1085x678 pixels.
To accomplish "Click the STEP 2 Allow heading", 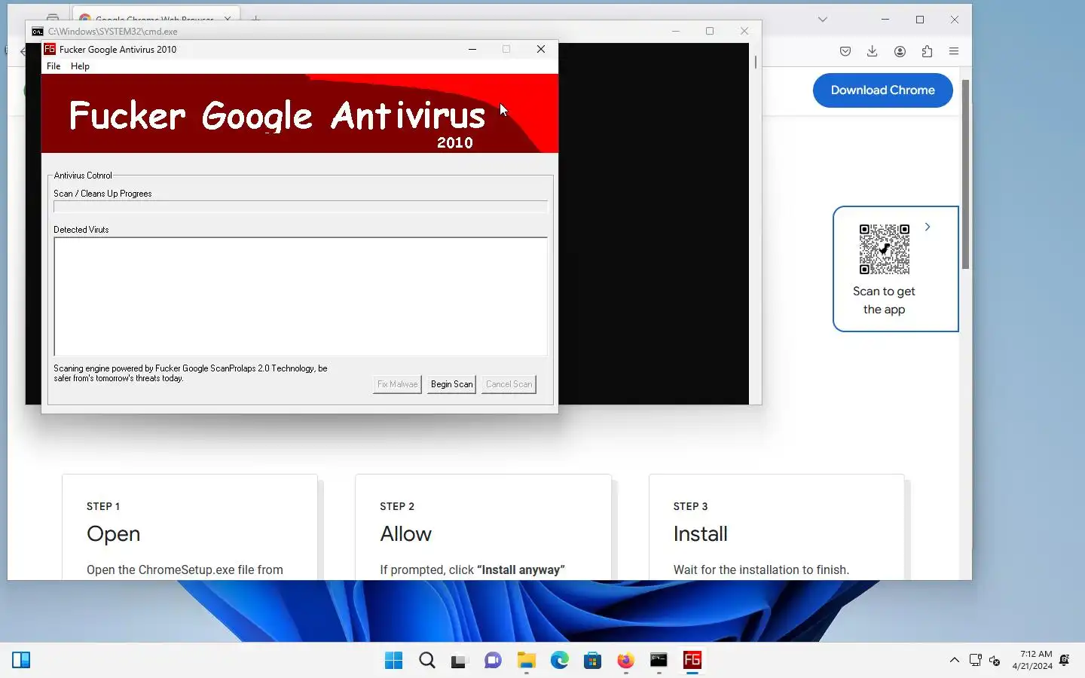I will coord(405,534).
